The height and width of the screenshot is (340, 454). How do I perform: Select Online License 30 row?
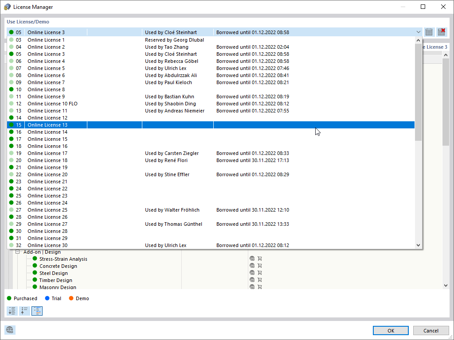click(211, 245)
